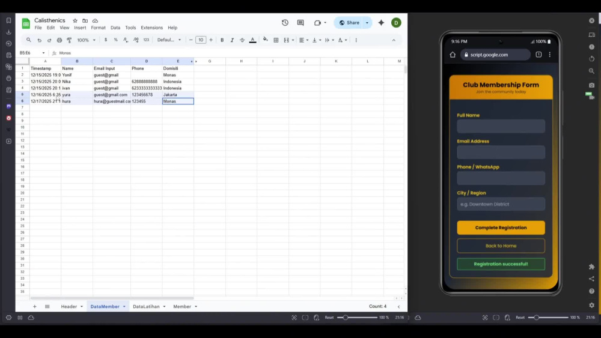This screenshot has width=601, height=338.
Task: Format as percent
Action: coord(116,40)
